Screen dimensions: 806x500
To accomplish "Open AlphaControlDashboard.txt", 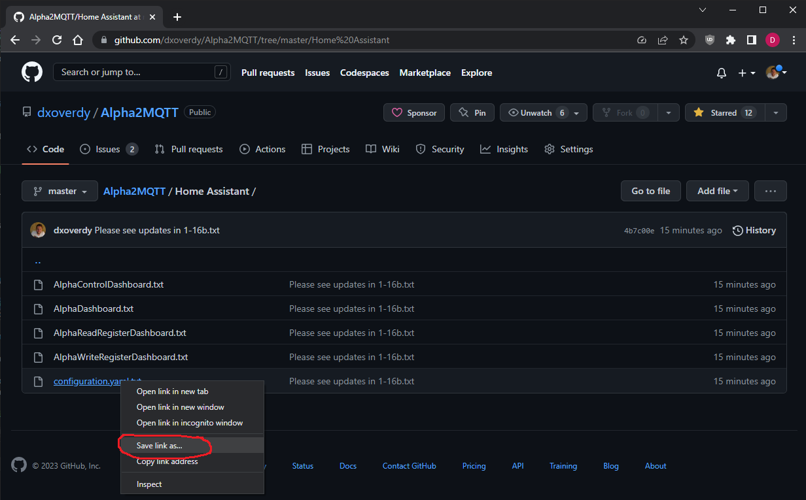I will tap(109, 284).
